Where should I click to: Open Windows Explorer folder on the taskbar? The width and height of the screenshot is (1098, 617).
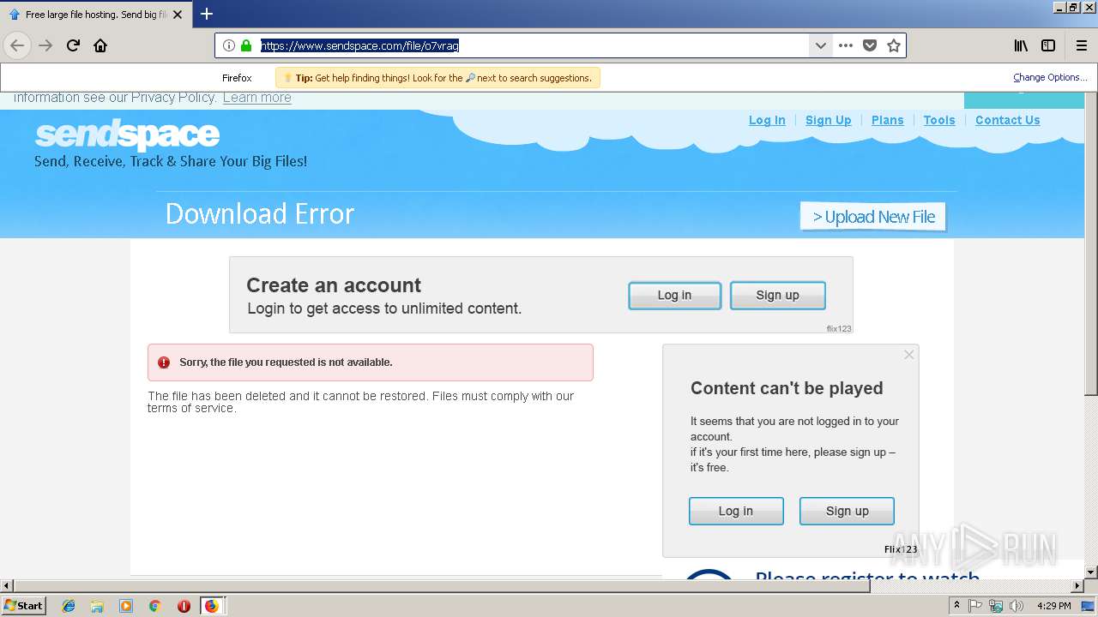97,606
